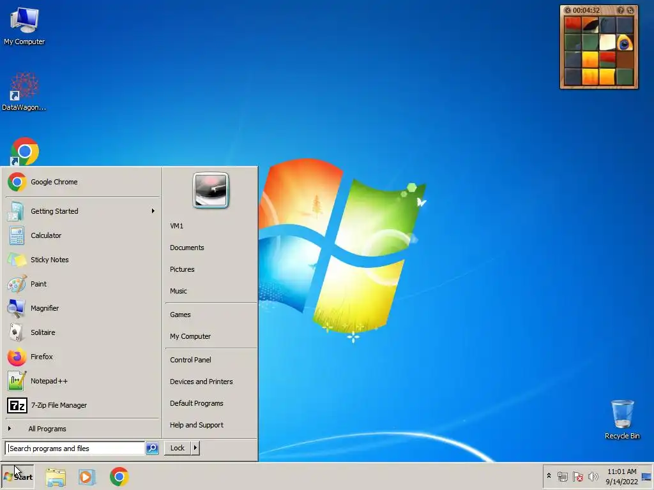Select DataWagon desktop shortcut
Screen dimensions: 654x490
pos(24,92)
